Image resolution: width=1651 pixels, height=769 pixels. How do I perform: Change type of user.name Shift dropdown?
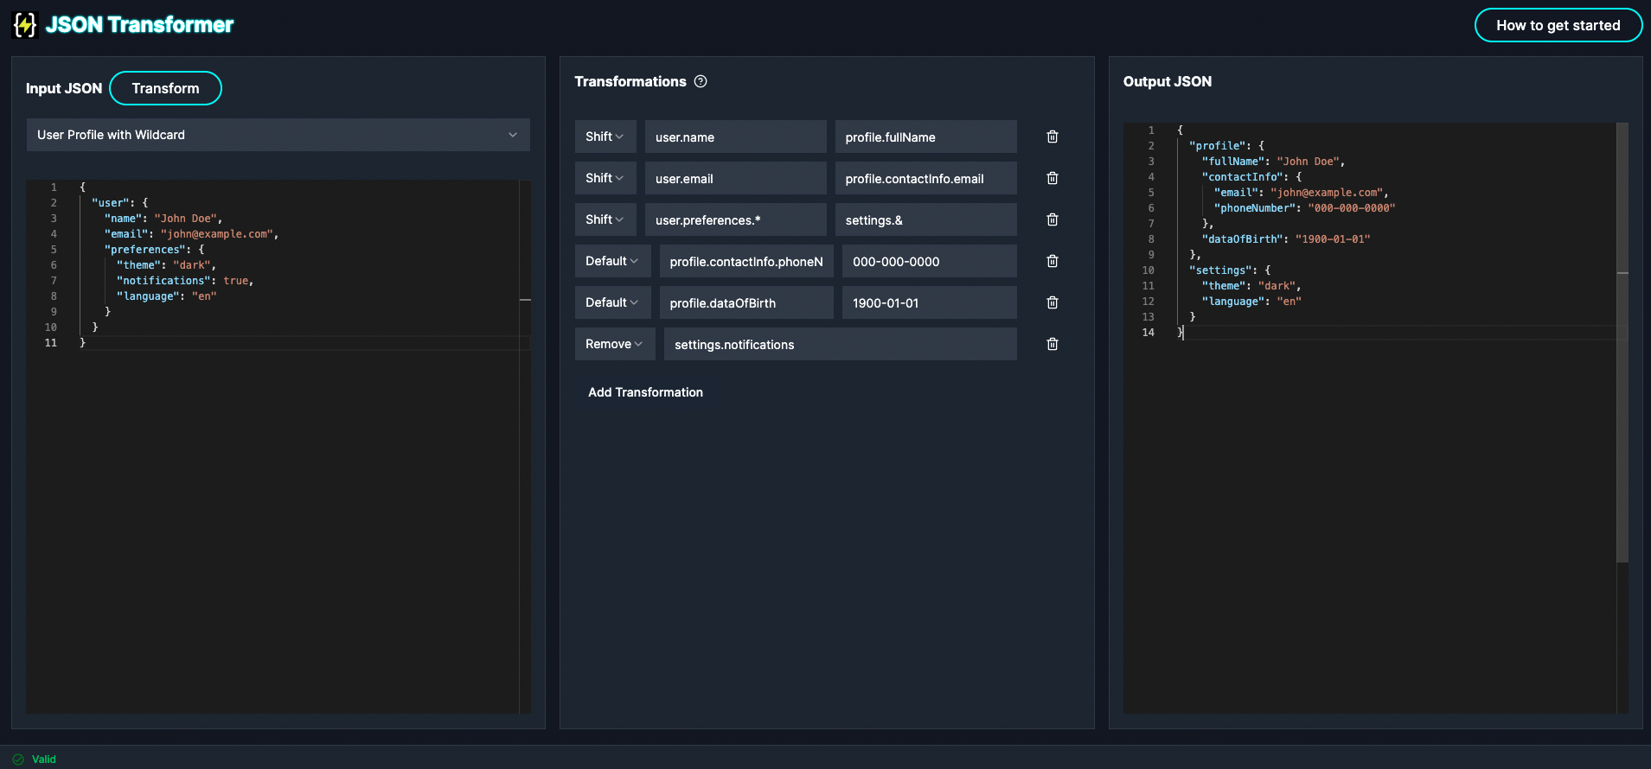[x=605, y=137]
